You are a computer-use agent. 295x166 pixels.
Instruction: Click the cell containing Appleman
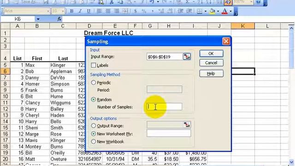pyautogui.click(x=63, y=71)
